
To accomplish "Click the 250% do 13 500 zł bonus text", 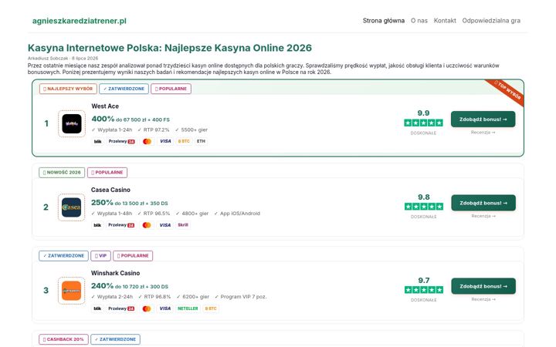I will coord(130,203).
